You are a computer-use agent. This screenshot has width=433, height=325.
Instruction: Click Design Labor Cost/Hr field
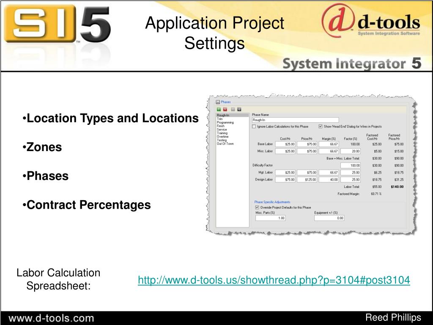point(285,179)
